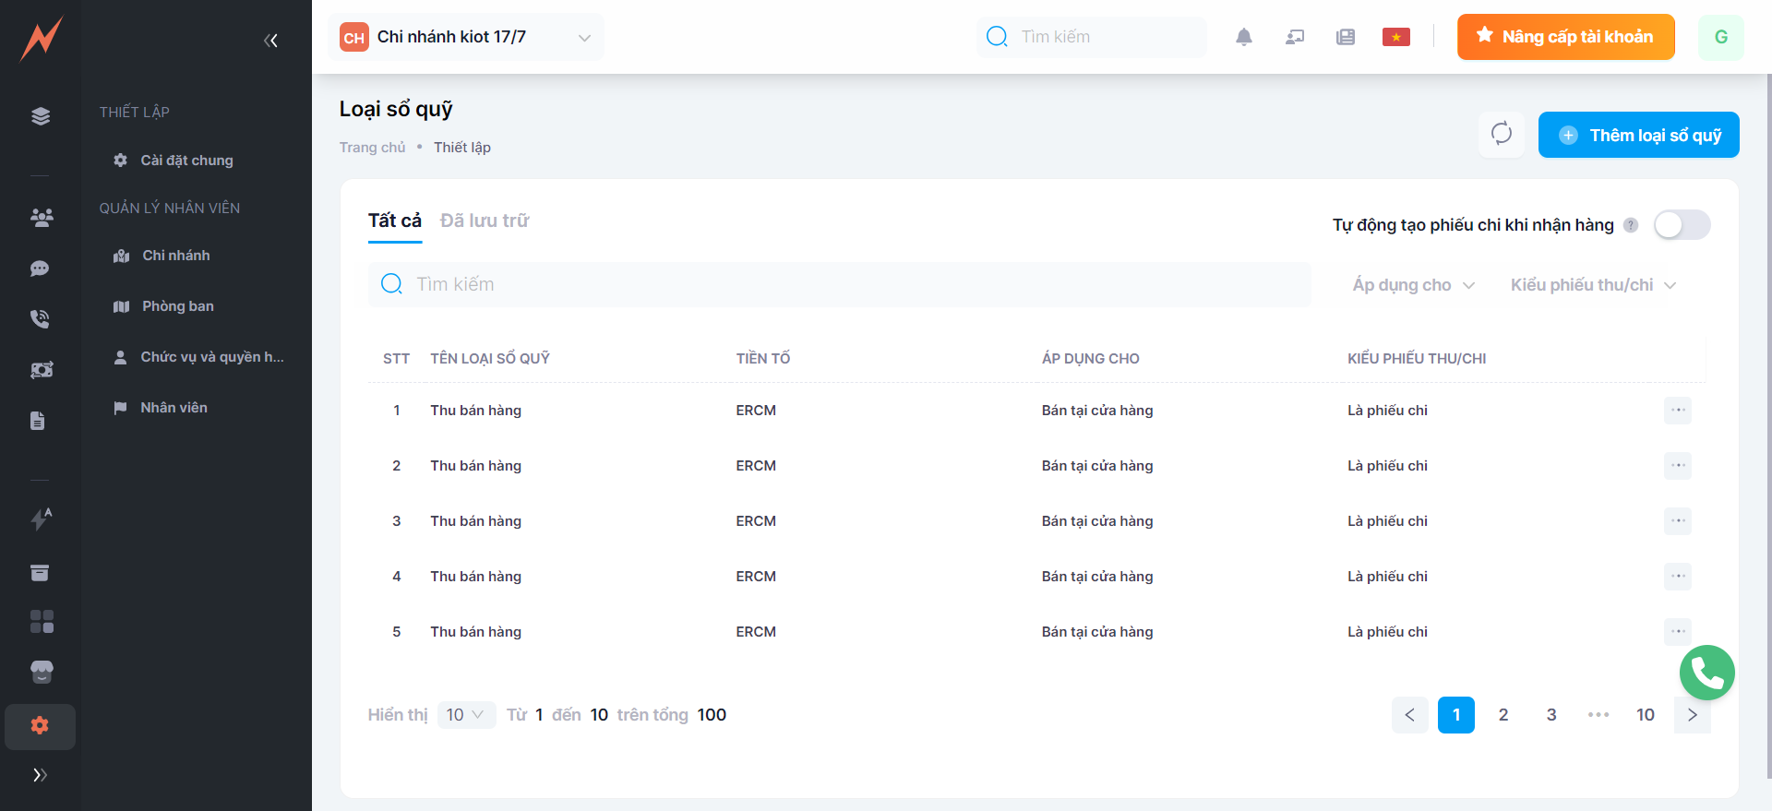Switch to the Đã lưu trữ tab
The width and height of the screenshot is (1772, 811).
pos(485,221)
